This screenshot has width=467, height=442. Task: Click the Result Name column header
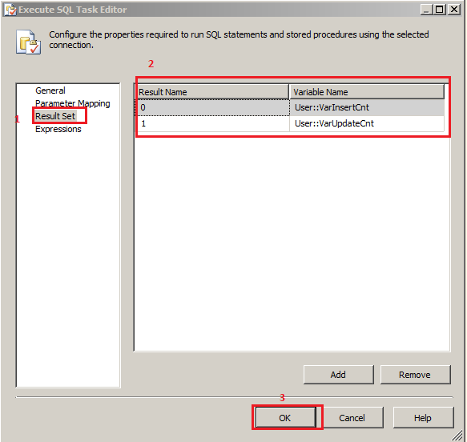tap(213, 92)
